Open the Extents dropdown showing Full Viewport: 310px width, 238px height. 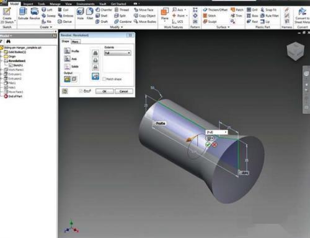pyautogui.click(x=117, y=53)
